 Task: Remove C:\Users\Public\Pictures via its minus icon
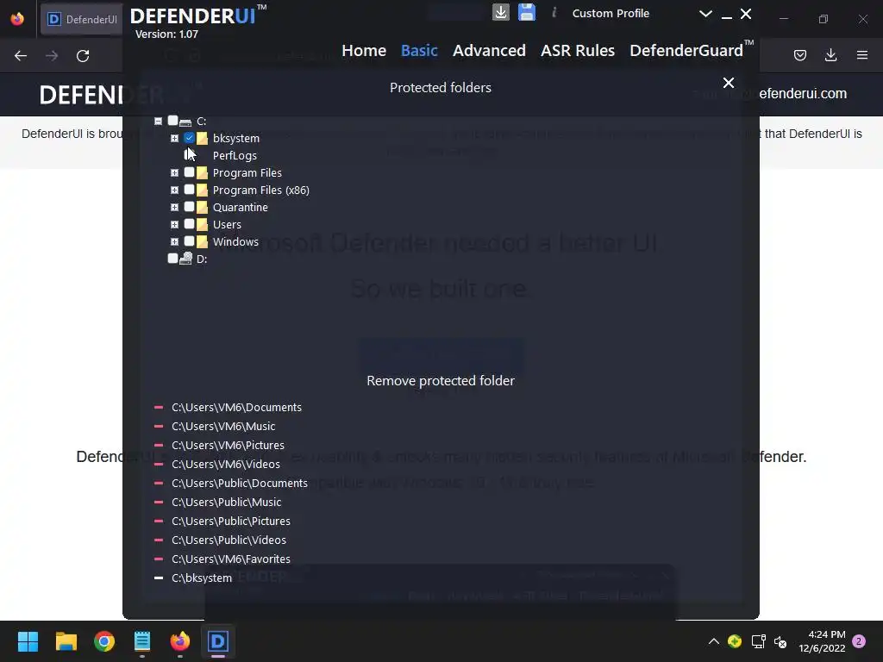159,521
